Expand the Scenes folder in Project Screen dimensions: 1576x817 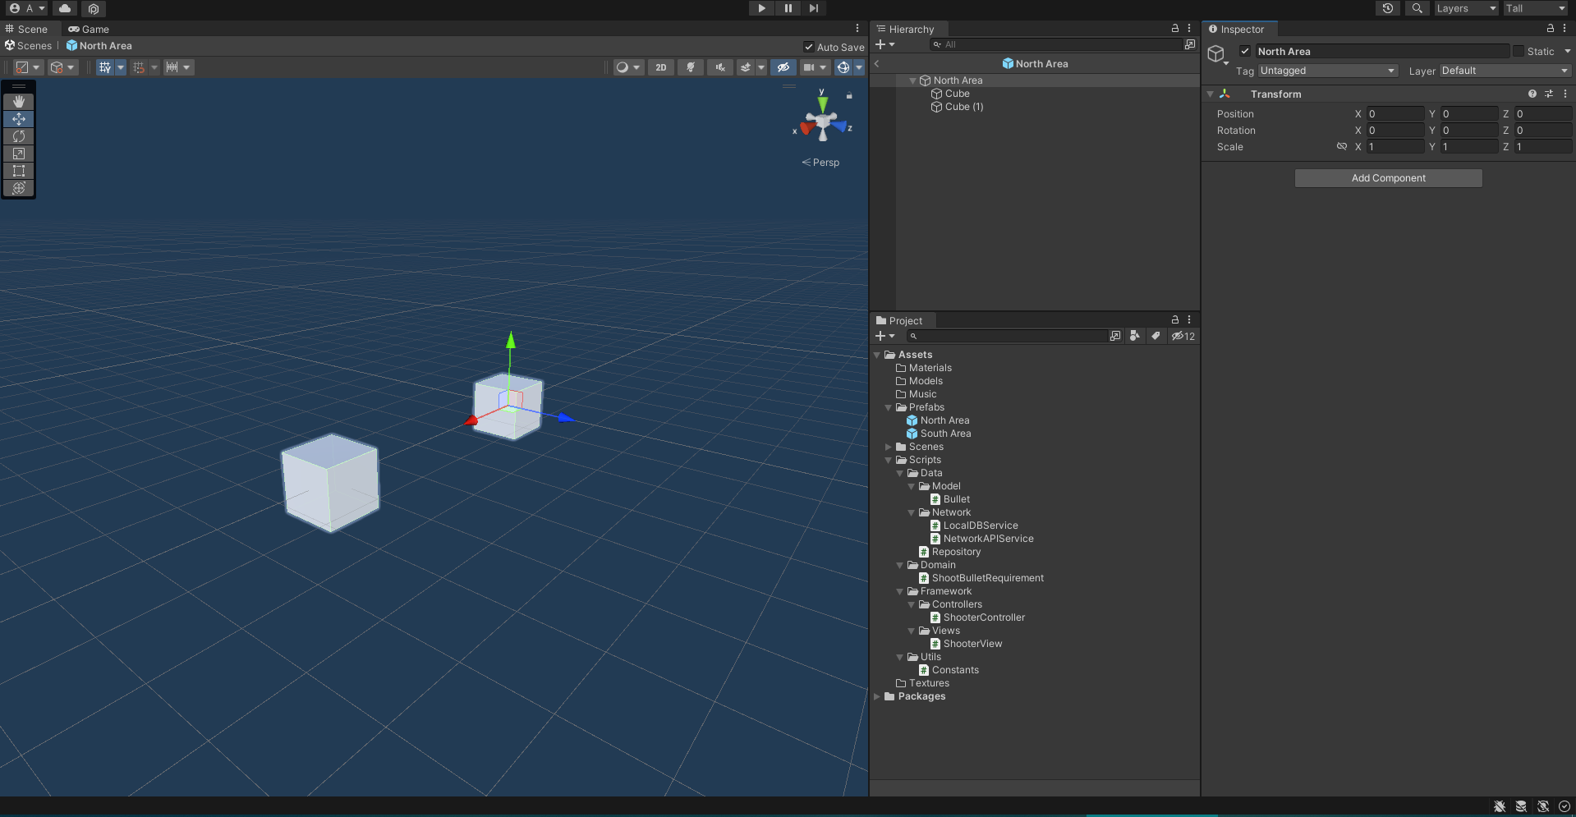tap(888, 447)
